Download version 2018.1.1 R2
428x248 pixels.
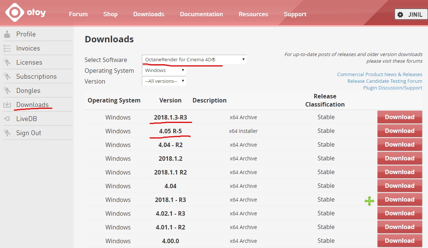coord(400,172)
